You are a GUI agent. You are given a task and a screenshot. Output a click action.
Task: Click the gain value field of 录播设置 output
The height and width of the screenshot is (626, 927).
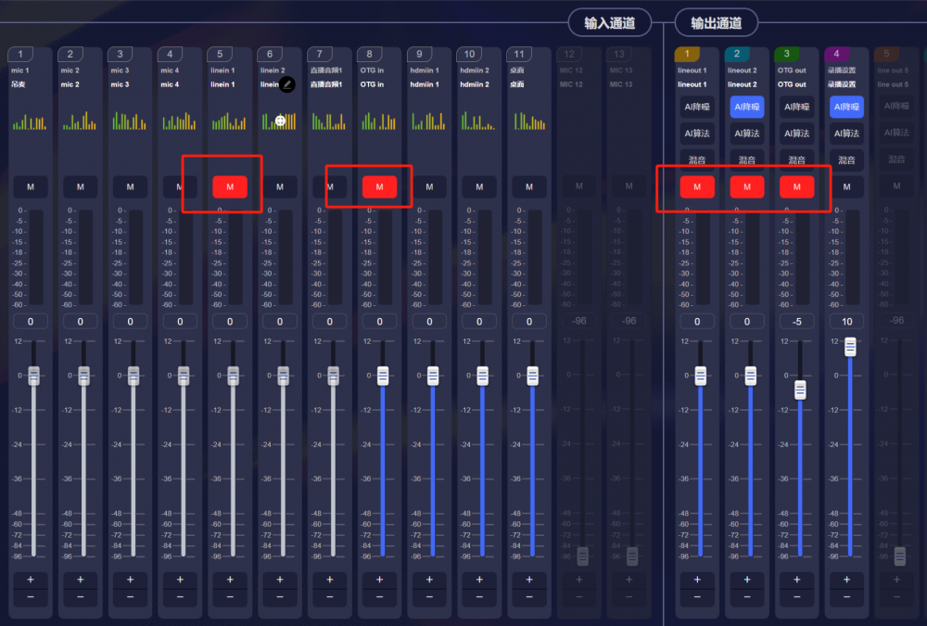coord(846,322)
